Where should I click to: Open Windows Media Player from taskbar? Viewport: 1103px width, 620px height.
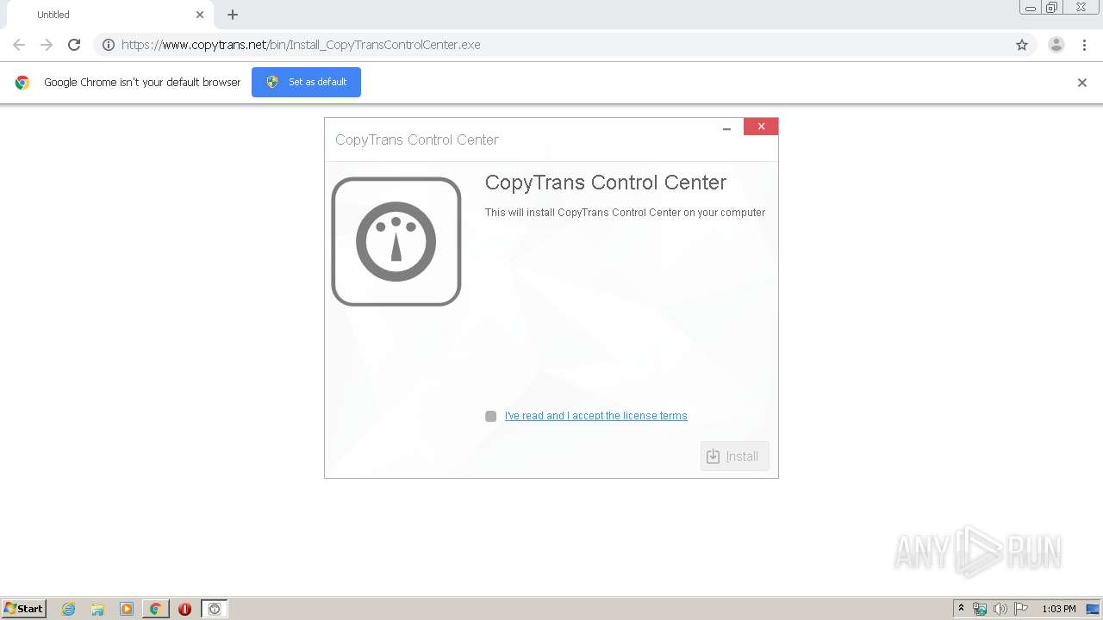point(127,609)
